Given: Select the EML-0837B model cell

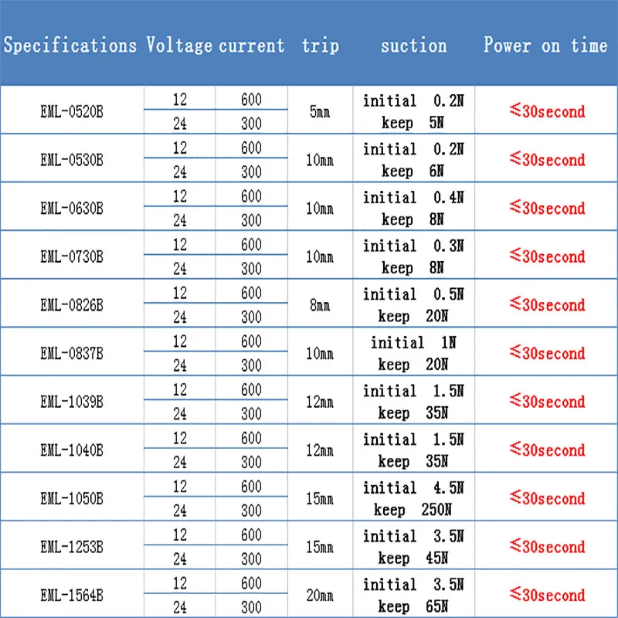Looking at the screenshot, I should click(x=72, y=354).
